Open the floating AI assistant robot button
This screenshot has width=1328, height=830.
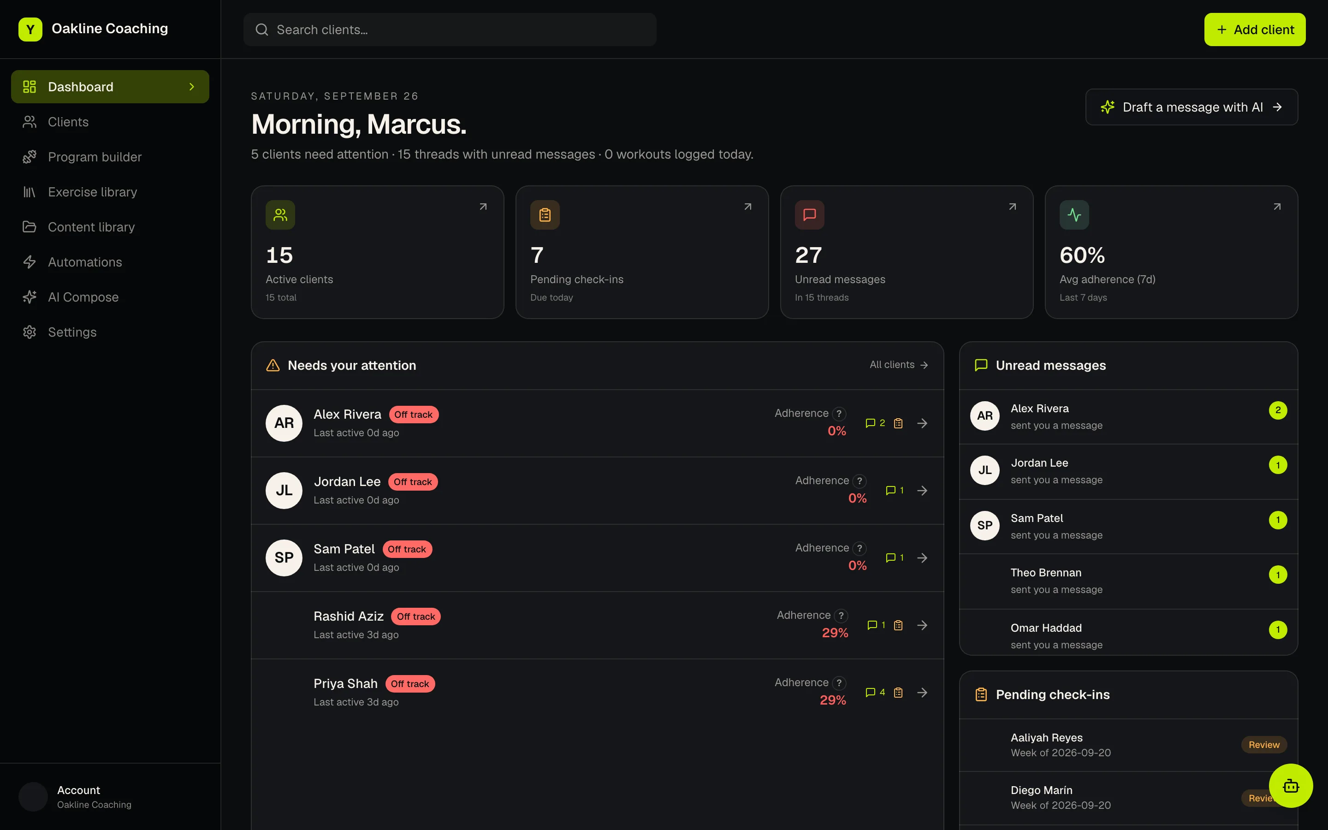pyautogui.click(x=1291, y=786)
